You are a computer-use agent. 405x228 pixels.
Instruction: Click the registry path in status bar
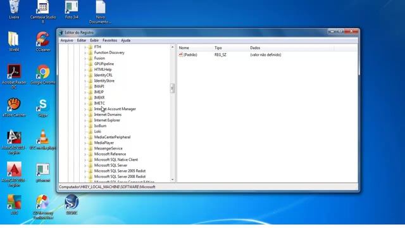[x=107, y=187]
